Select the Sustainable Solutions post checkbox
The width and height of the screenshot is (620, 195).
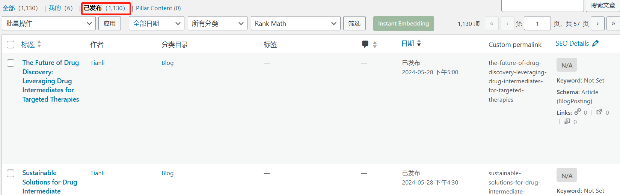coord(11,173)
